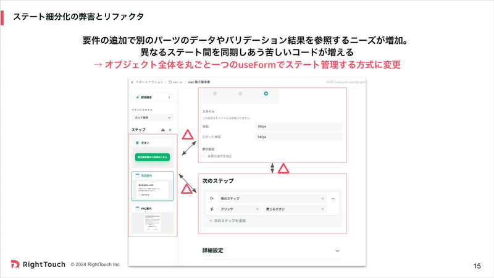Click the back arrow before サポートアクション
The height and width of the screenshot is (278, 494).
pyautogui.click(x=132, y=82)
